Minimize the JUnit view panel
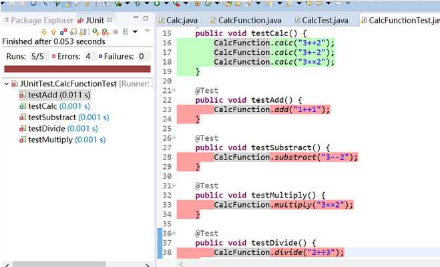 (136, 17)
